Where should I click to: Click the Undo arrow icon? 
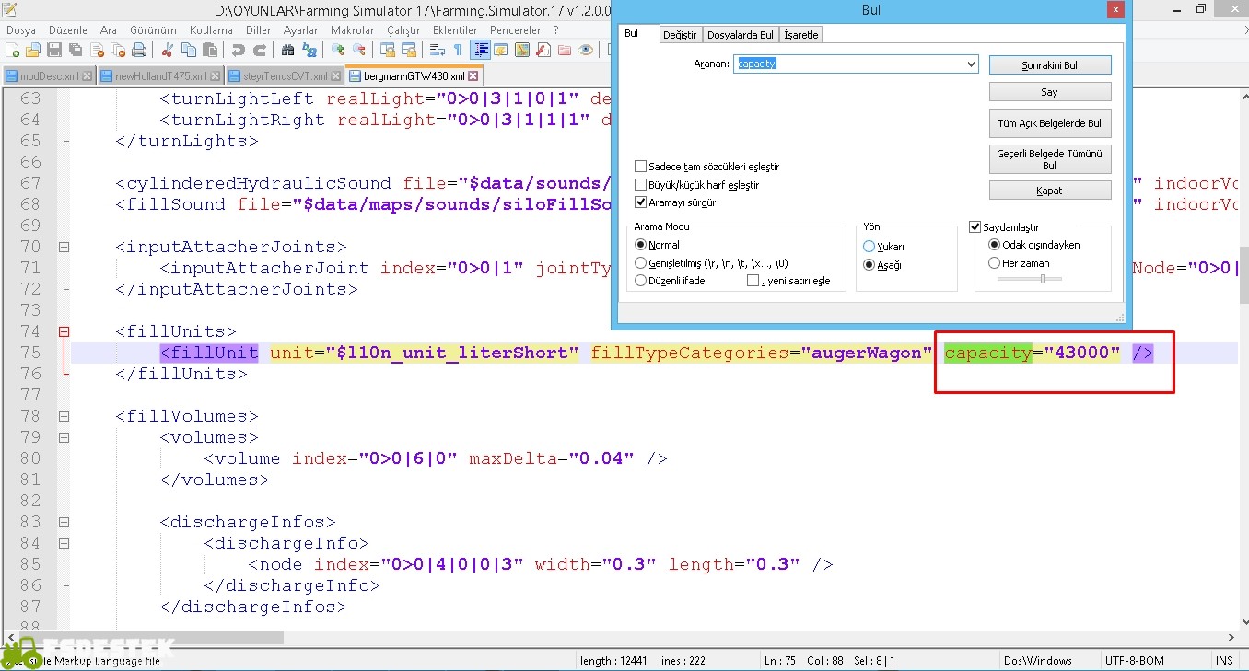[239, 50]
